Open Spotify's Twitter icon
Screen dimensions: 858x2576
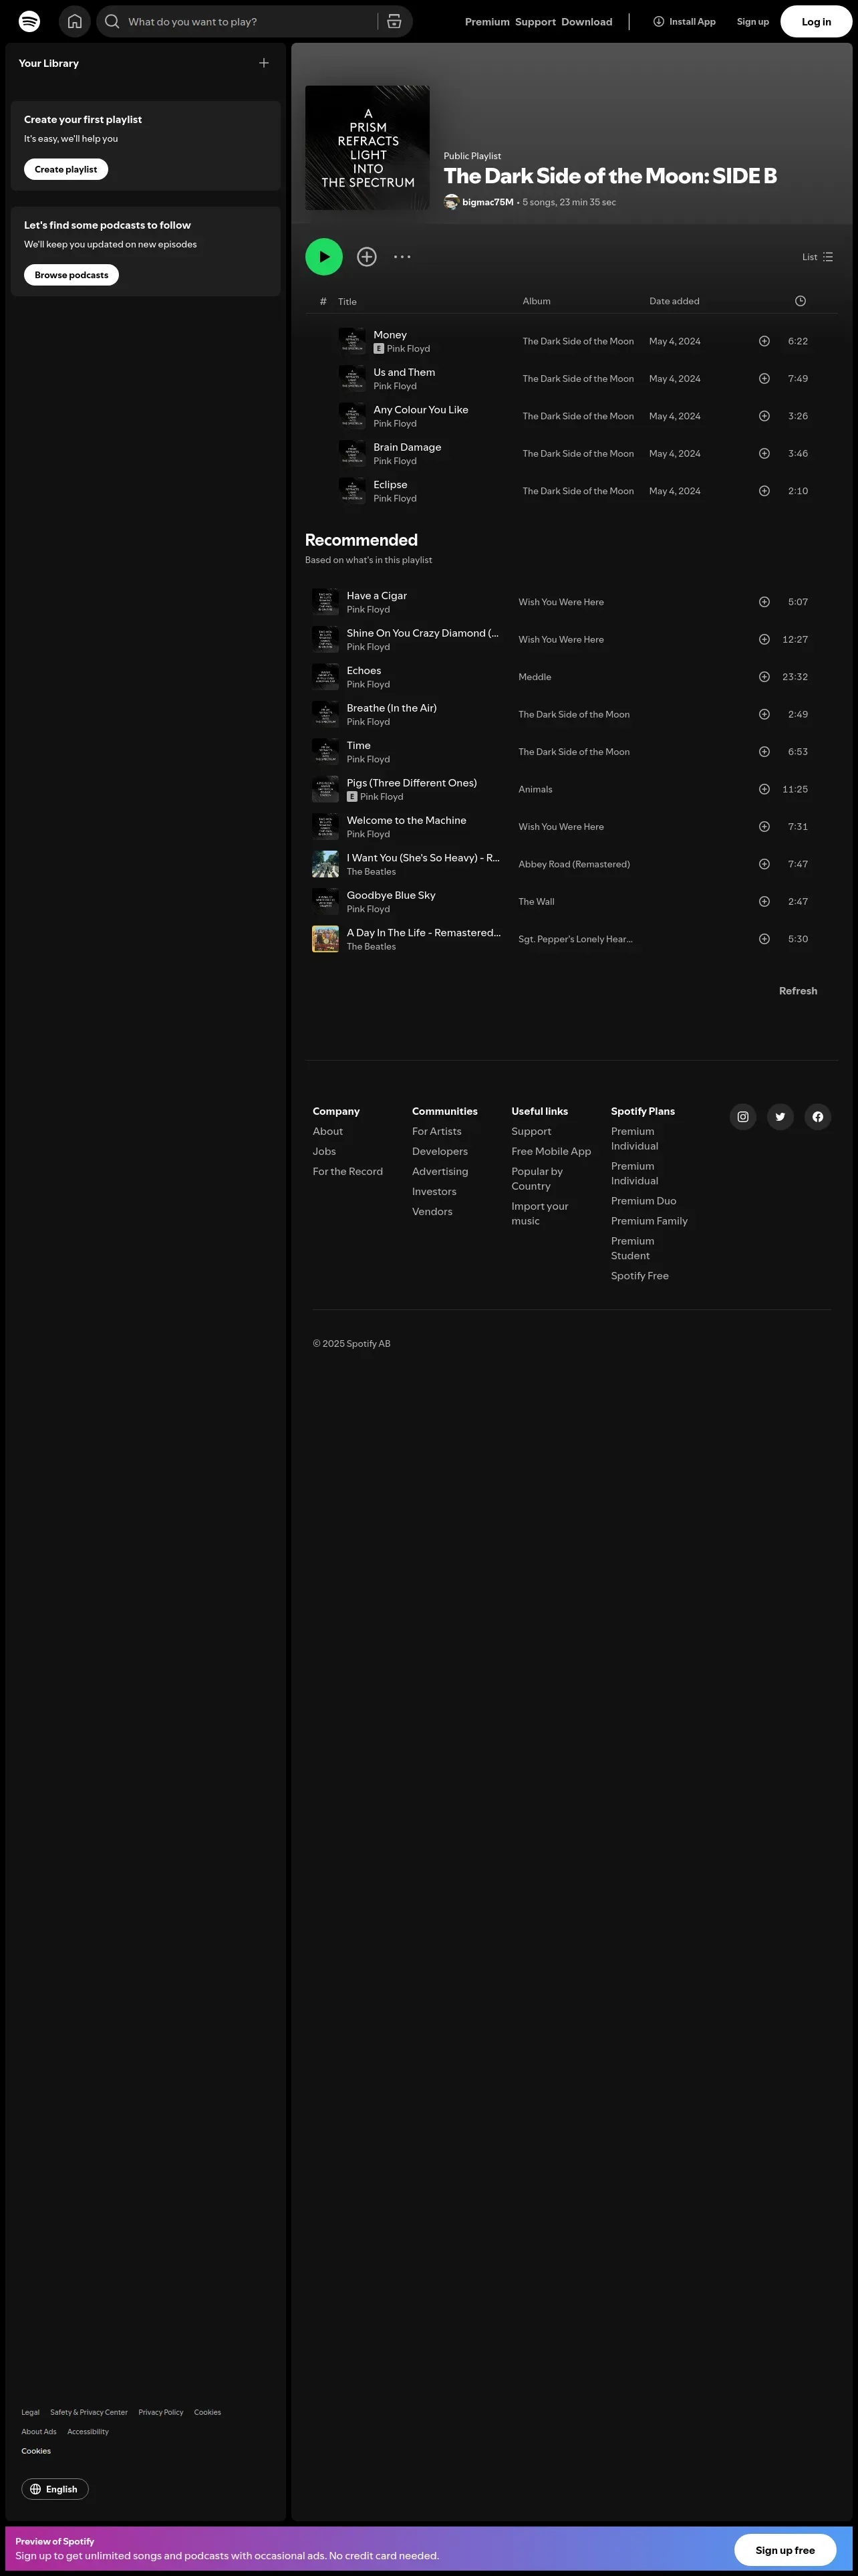pyautogui.click(x=780, y=1117)
